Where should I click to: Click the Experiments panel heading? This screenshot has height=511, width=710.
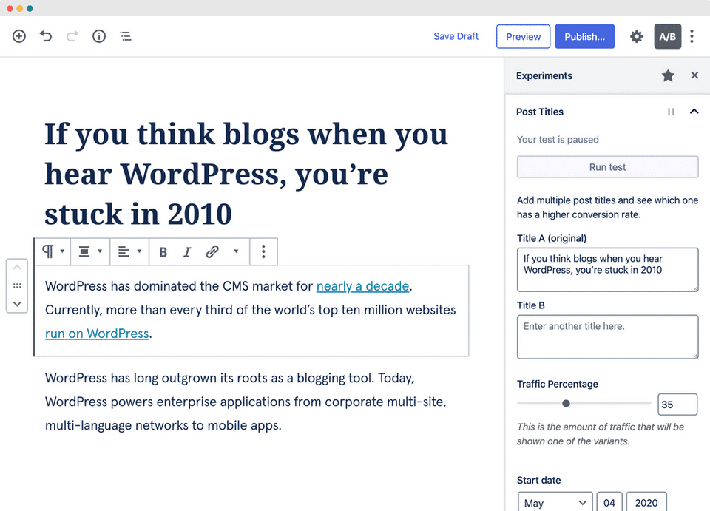[x=544, y=75]
